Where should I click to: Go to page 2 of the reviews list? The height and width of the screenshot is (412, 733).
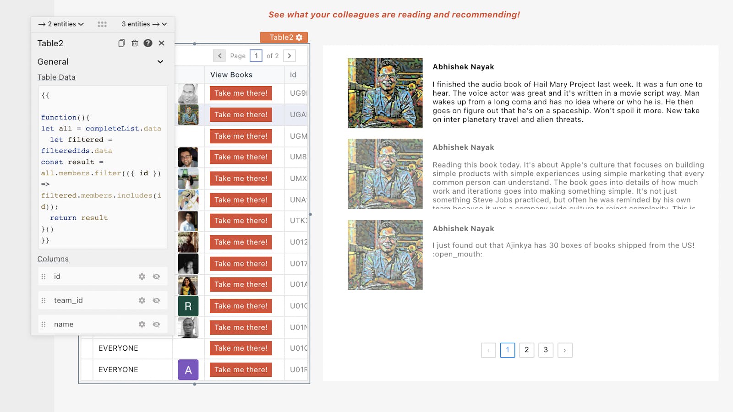point(526,350)
